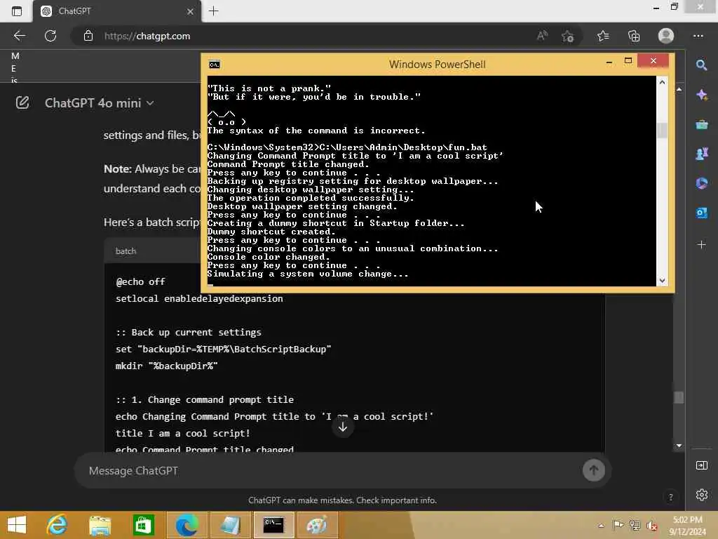Click the 'mkdir "%backupDir%"' code line

tap(167, 366)
